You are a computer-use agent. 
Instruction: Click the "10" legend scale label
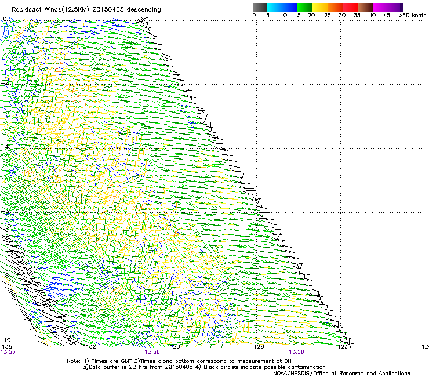[x=283, y=16]
